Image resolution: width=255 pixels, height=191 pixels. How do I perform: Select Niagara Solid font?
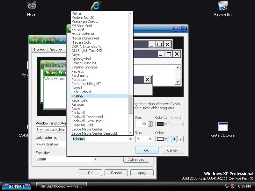coord(99,42)
